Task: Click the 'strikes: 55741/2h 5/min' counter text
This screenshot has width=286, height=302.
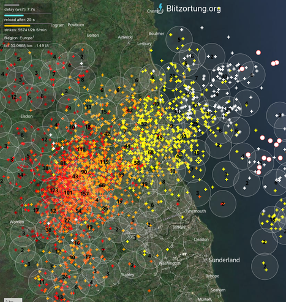Action: tap(25, 30)
